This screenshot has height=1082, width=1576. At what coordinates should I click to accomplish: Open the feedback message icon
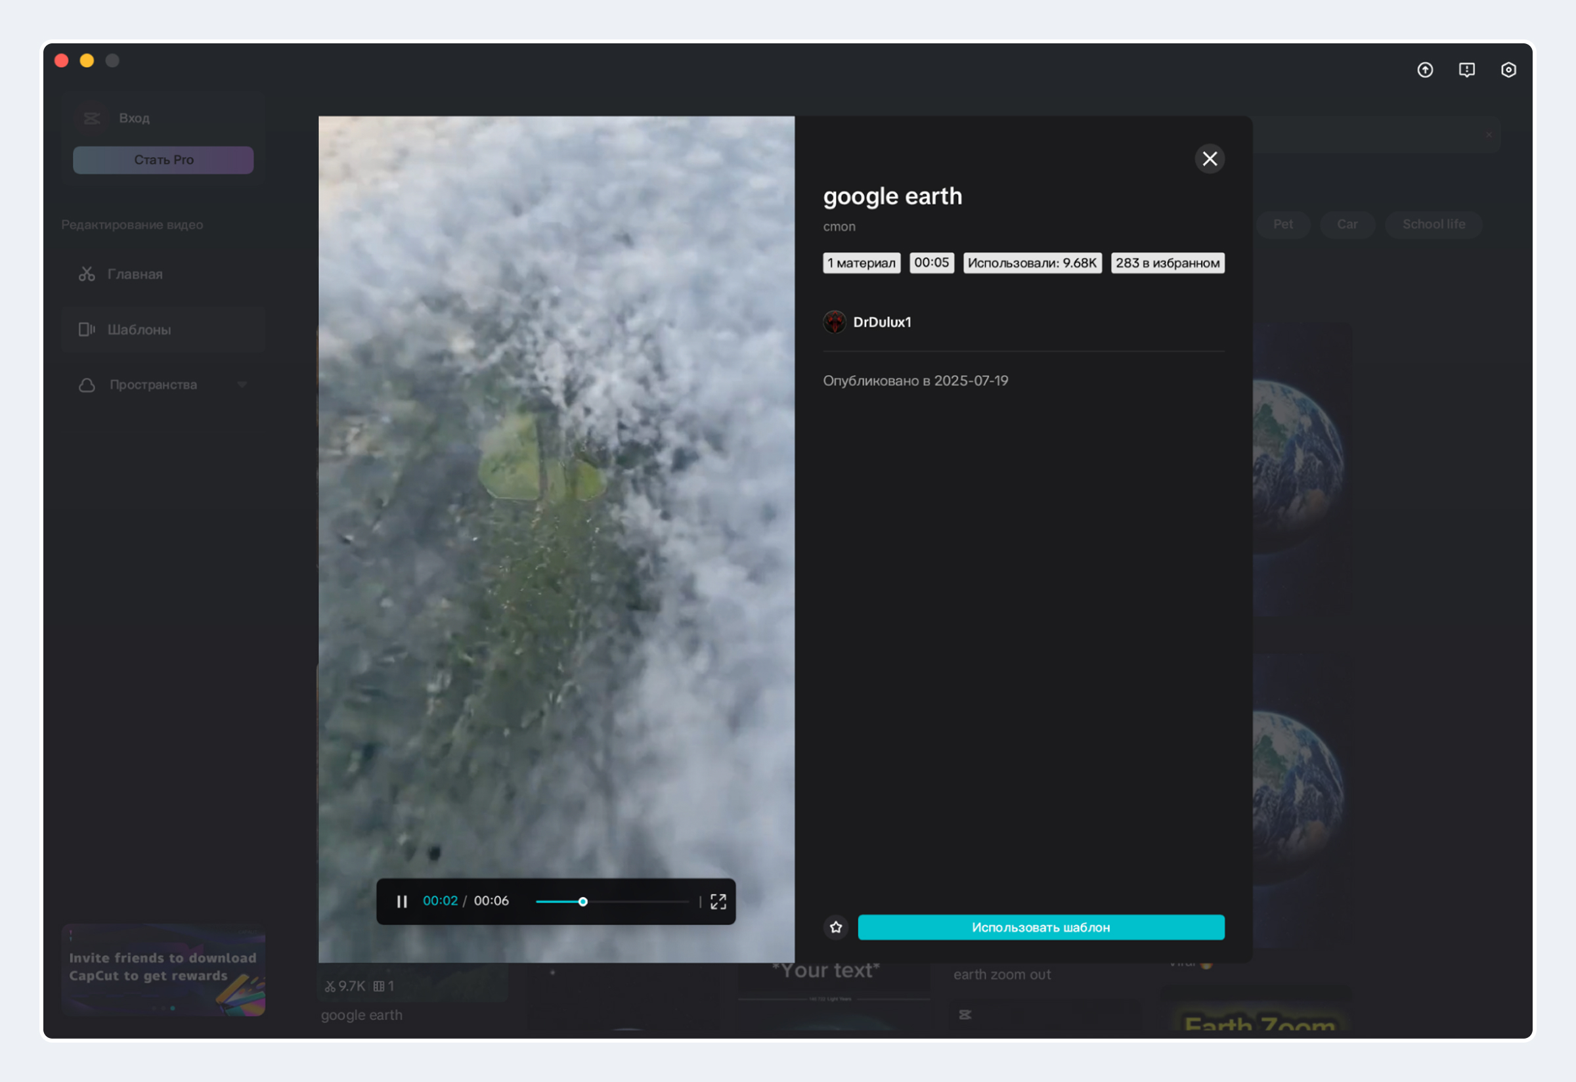pyautogui.click(x=1466, y=70)
